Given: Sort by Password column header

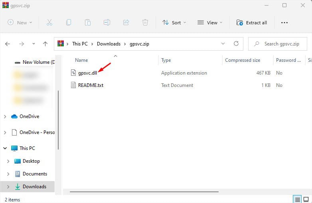Looking at the screenshot, I should pyautogui.click(x=288, y=60).
